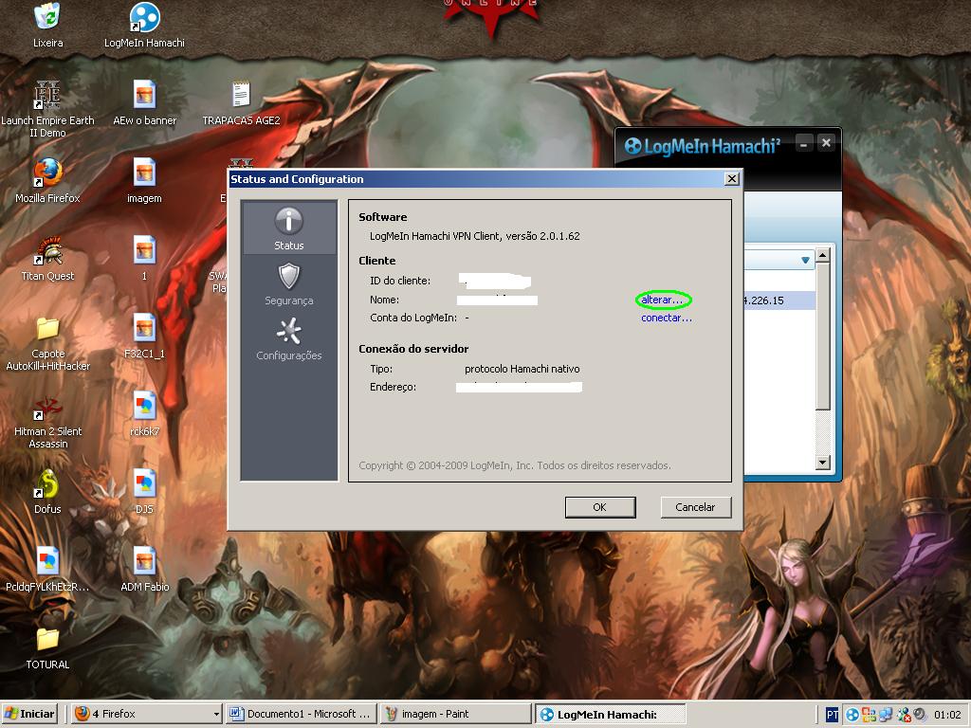Click the conectar... link for LogMeIn account
Image resolution: width=971 pixels, height=728 pixels.
(x=666, y=318)
